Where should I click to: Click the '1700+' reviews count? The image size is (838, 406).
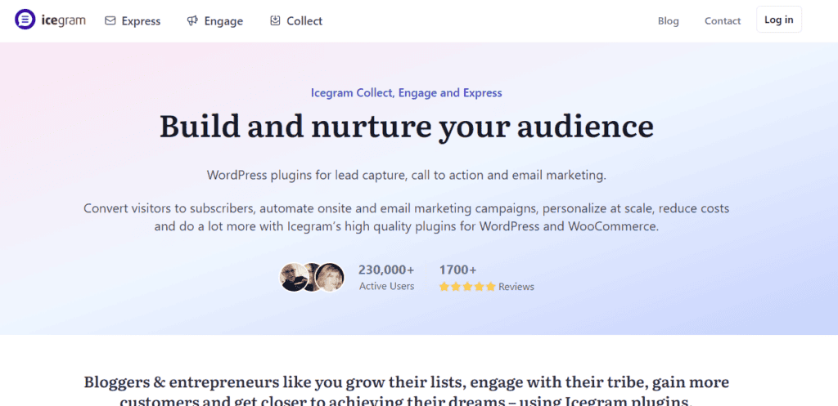coord(458,270)
